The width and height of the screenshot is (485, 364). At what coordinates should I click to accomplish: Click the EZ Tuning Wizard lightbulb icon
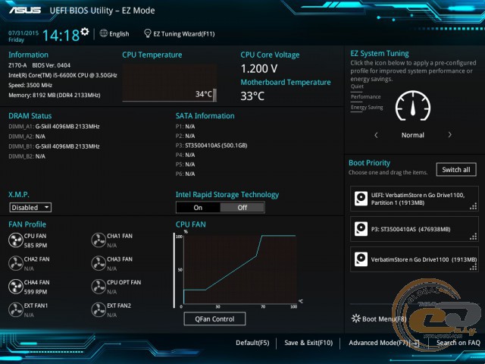click(148, 33)
